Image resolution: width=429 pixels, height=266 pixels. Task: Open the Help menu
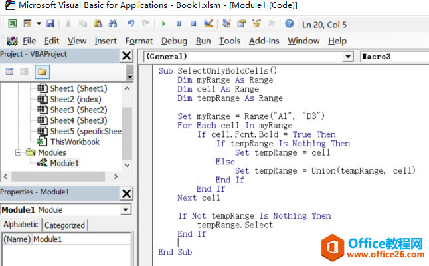[x=337, y=41]
